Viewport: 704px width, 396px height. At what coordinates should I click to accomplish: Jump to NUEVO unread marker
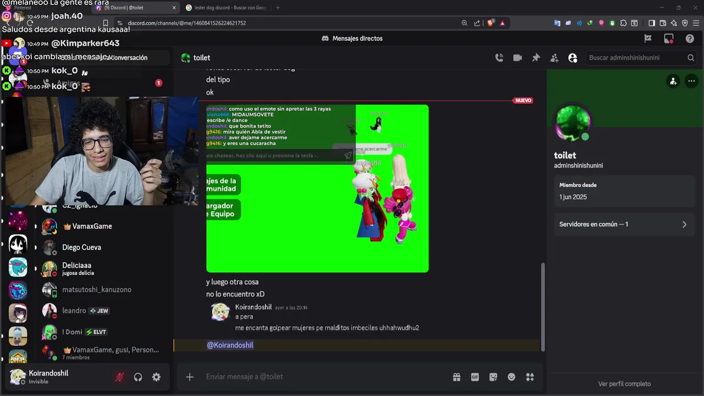tap(523, 101)
